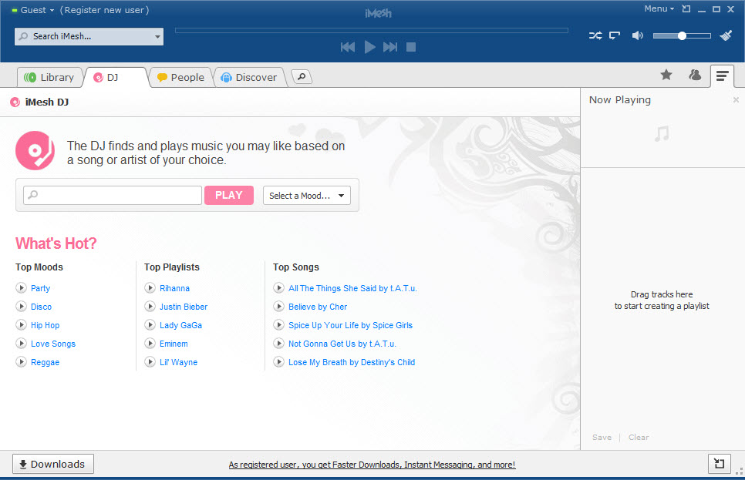Click the large pink DJ turntable icon
Viewport: 745px width, 480px height.
click(35, 150)
